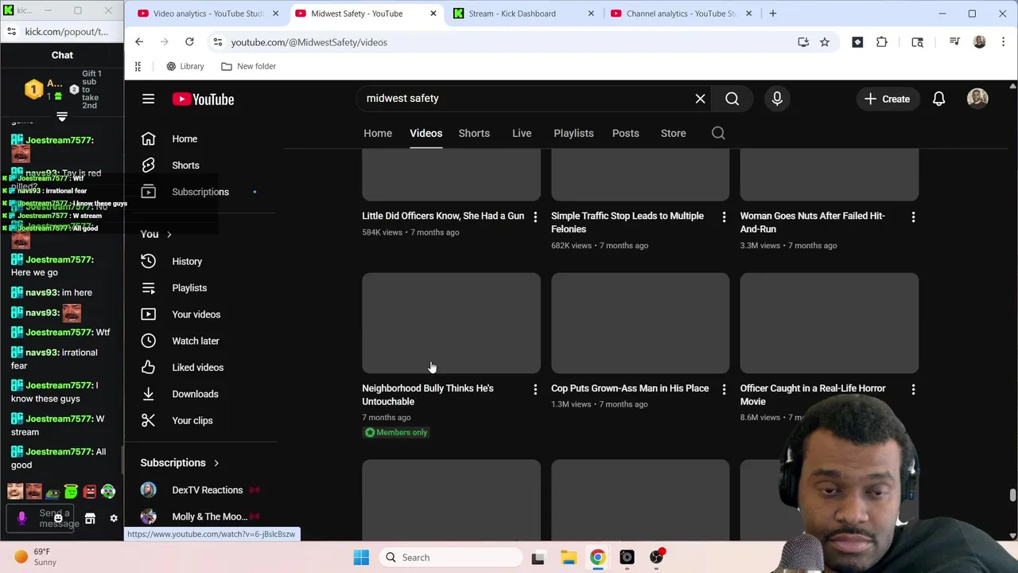This screenshot has height=573, width=1018.
Task: Go back using browser back arrow
Action: pyautogui.click(x=139, y=42)
